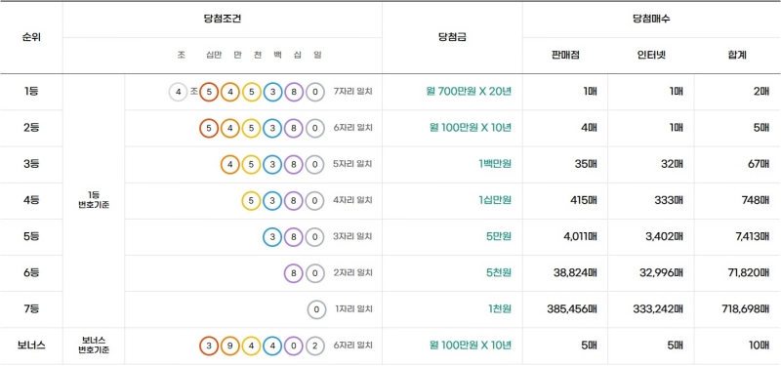Click the 4등 rank cell
The width and height of the screenshot is (781, 366).
click(31, 200)
